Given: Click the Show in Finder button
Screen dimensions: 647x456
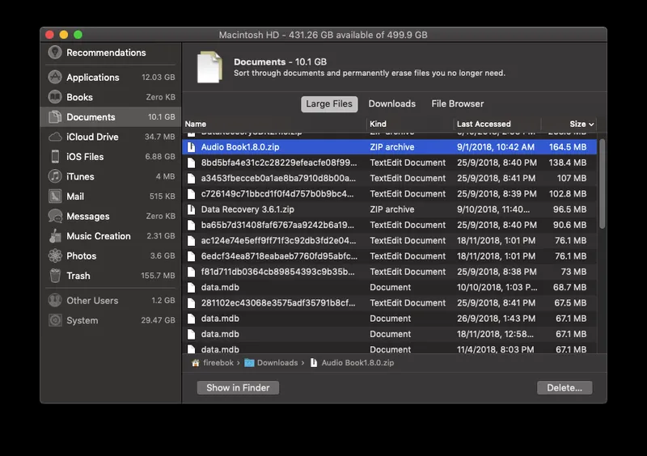Looking at the screenshot, I should click(x=238, y=387).
